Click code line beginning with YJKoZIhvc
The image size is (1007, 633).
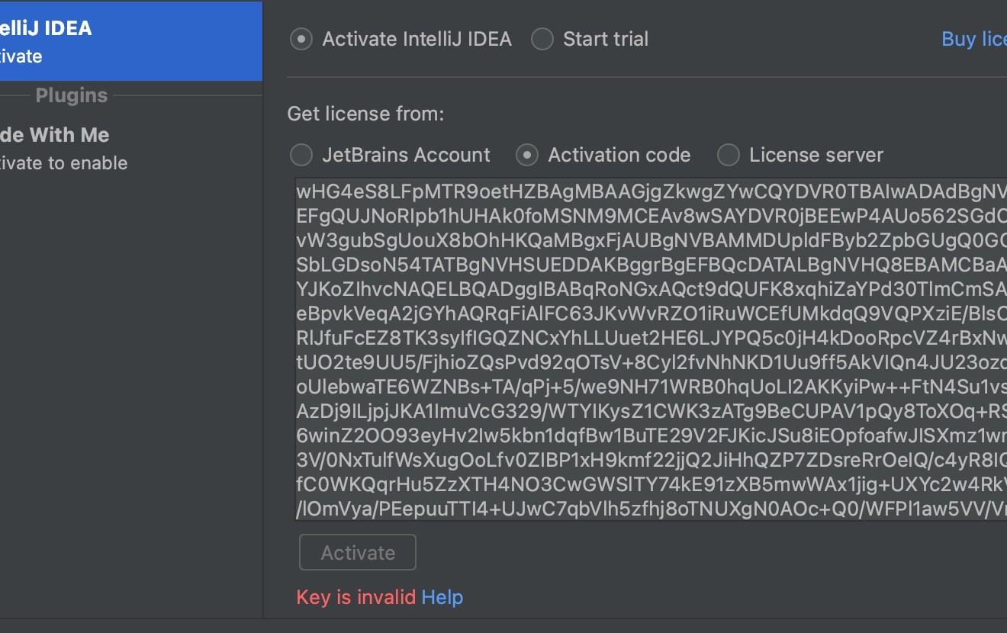click(x=651, y=288)
